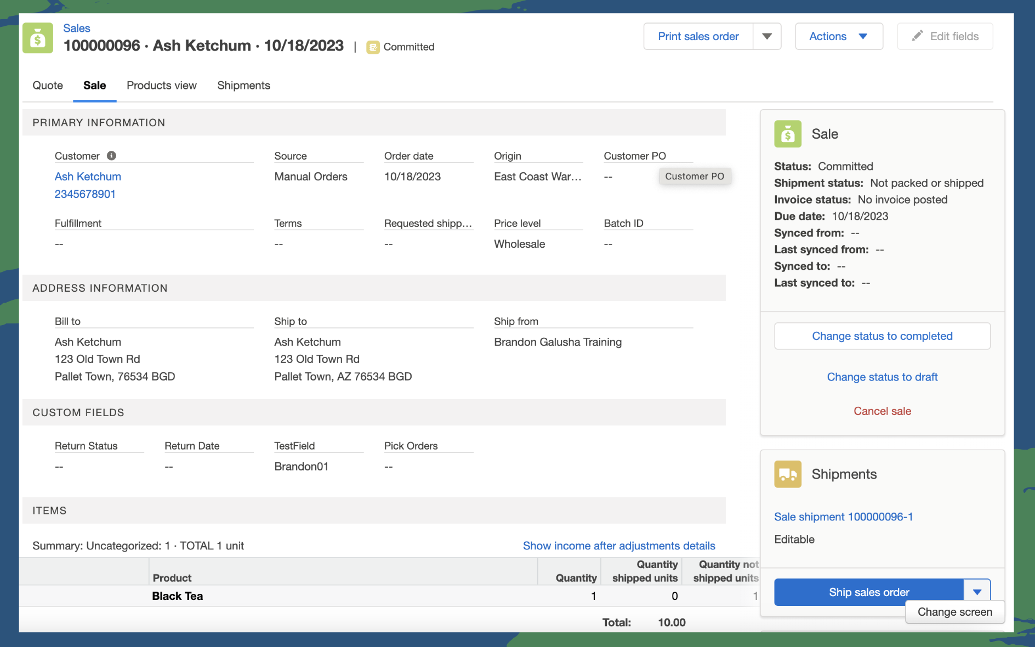Viewport: 1035px width, 647px height.
Task: Go to the Shipments tab
Action: pos(243,86)
